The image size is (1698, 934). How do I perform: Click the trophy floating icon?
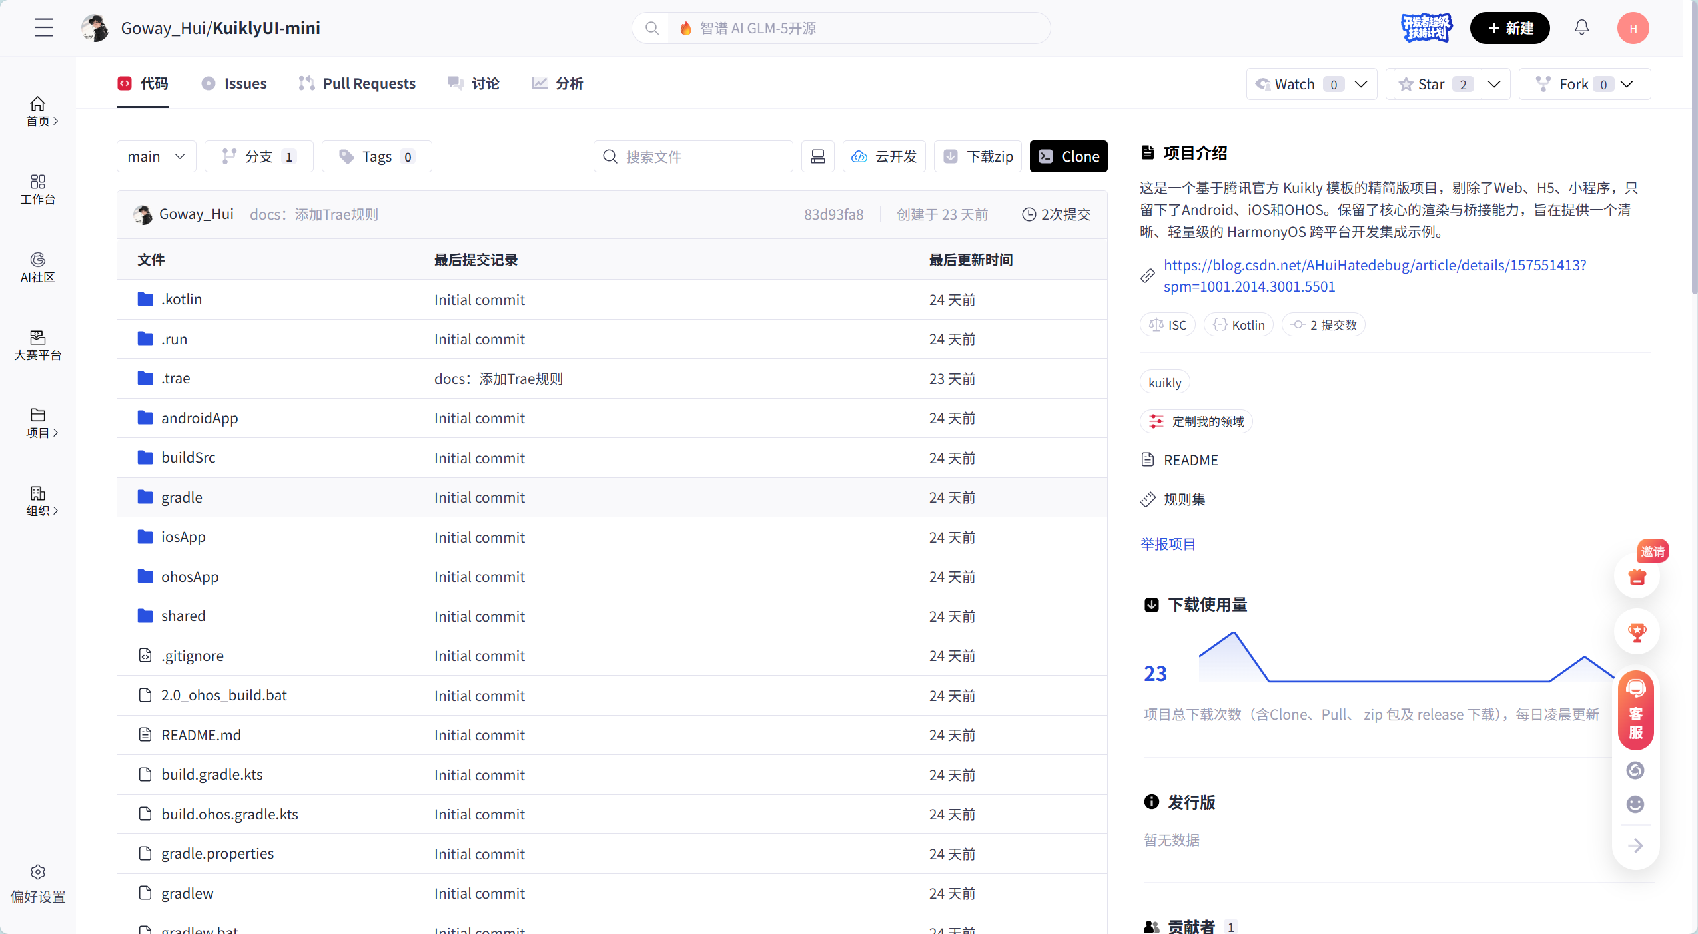1637,632
